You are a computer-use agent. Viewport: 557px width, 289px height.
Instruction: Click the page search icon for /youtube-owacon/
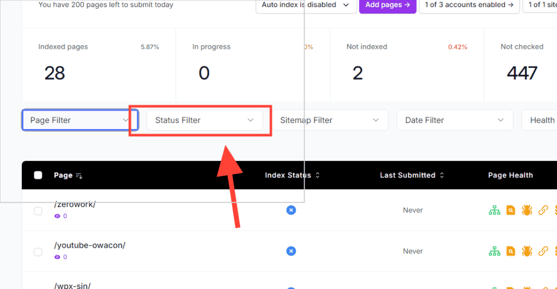pos(510,251)
